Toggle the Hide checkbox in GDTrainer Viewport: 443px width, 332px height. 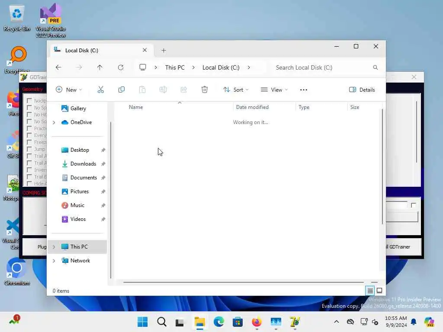pos(29,183)
